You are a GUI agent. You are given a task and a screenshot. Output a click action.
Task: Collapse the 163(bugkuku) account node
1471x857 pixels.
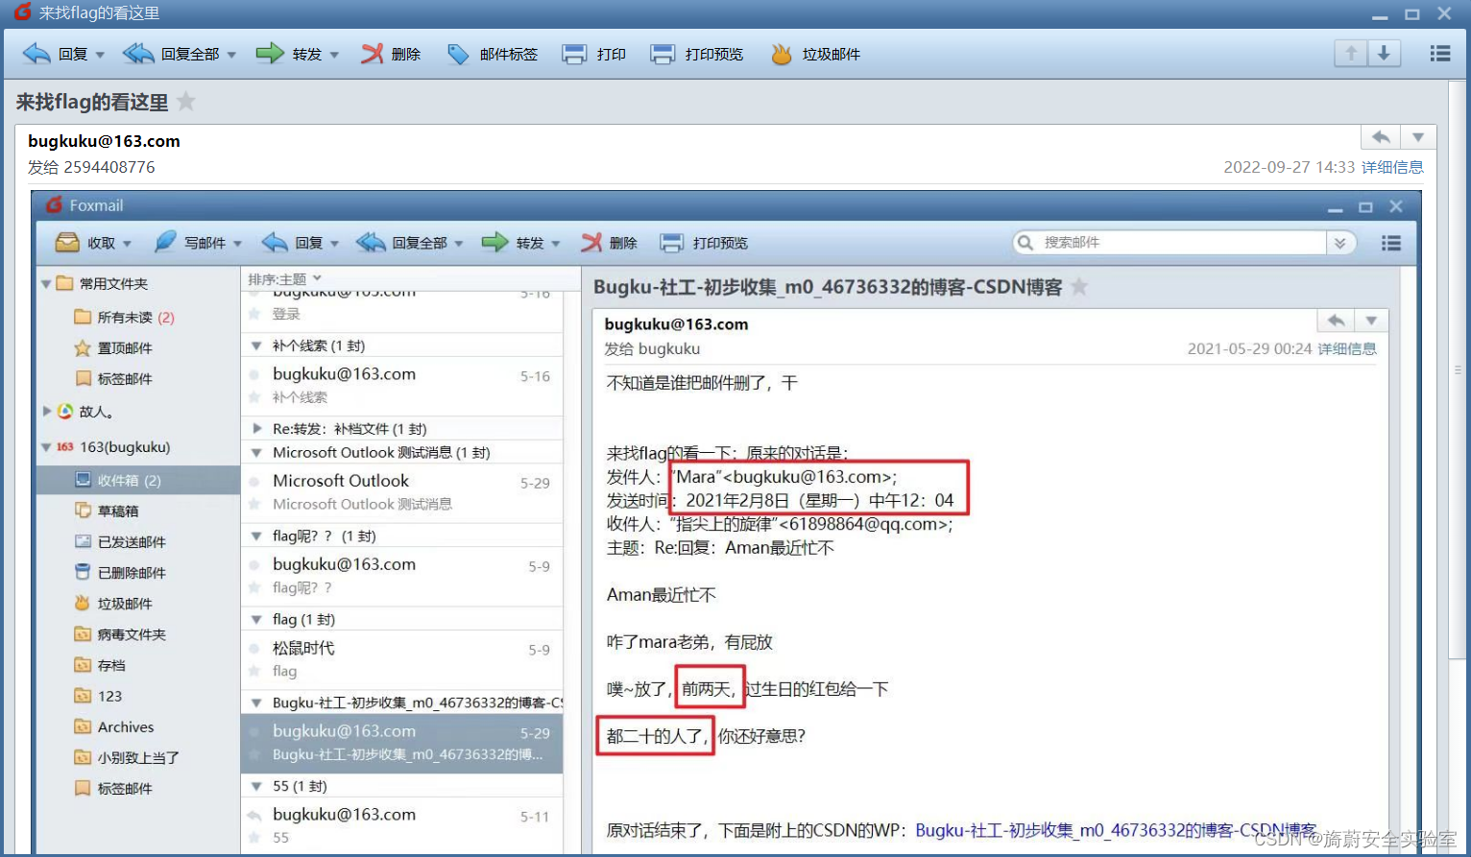(46, 447)
